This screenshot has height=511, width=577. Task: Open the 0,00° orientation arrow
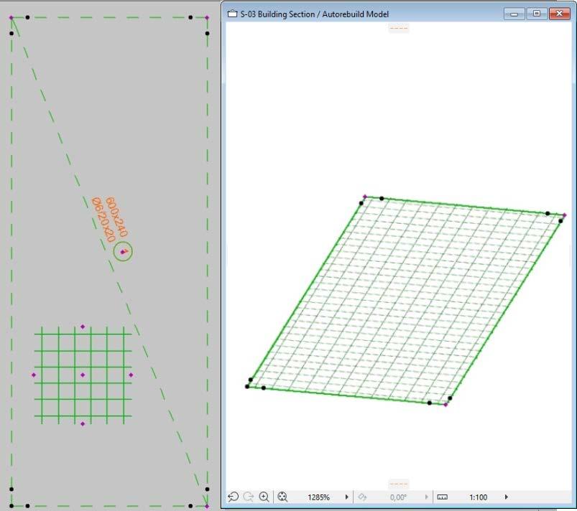pos(427,497)
